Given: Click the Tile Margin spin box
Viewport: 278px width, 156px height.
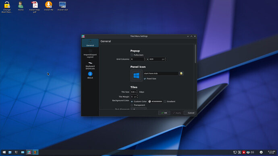Looking at the screenshot, I should tap(135, 97).
